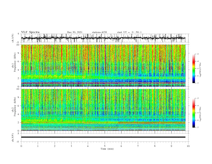Select the ch.1 voltage waveform trace

(103, 38)
